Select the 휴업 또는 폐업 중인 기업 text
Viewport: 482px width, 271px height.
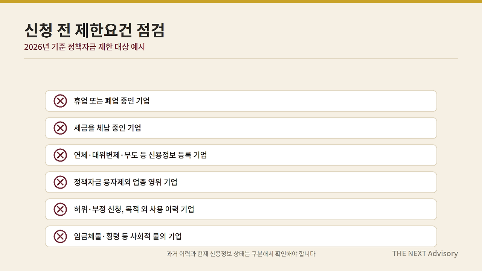111,101
